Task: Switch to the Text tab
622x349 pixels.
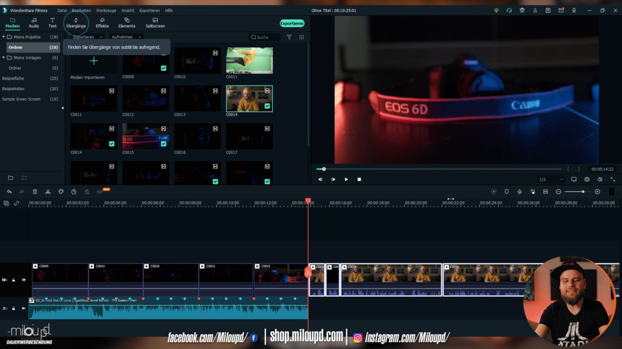Action: (52, 23)
